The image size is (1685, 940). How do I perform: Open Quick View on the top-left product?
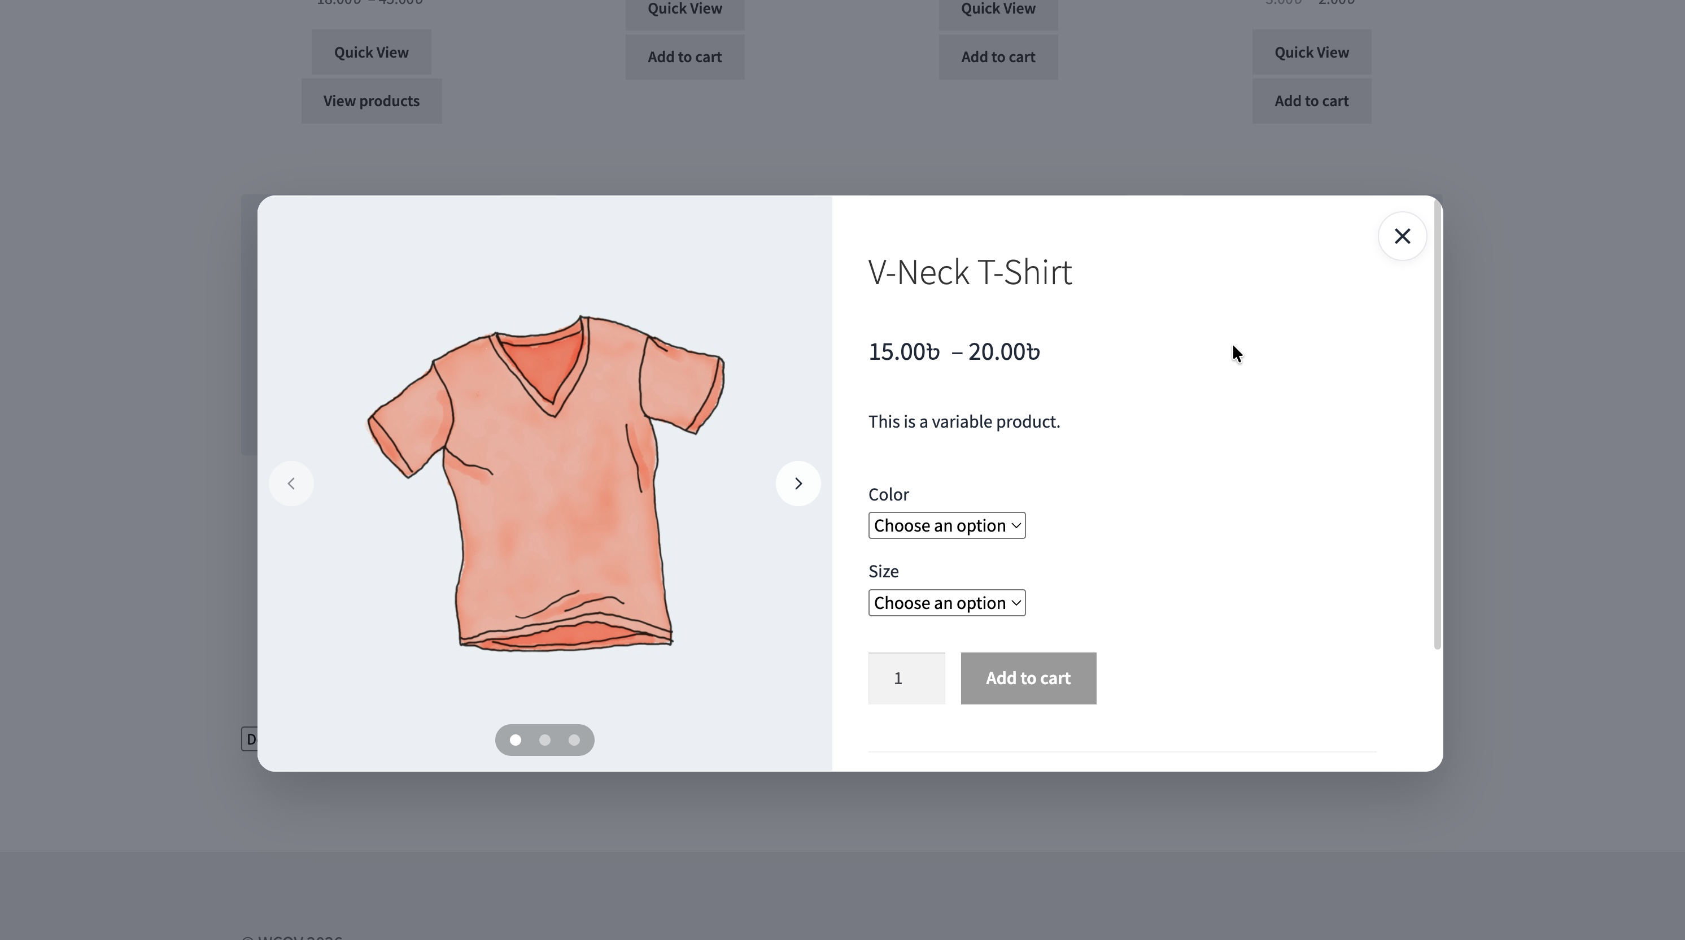click(x=371, y=52)
